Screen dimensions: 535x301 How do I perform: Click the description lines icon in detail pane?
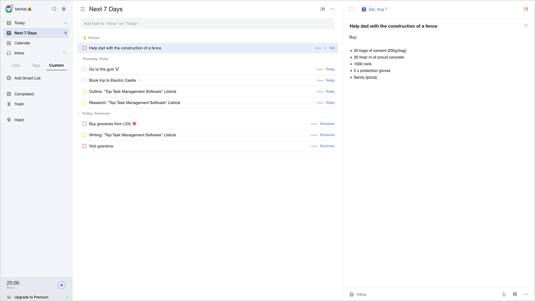tap(526, 26)
